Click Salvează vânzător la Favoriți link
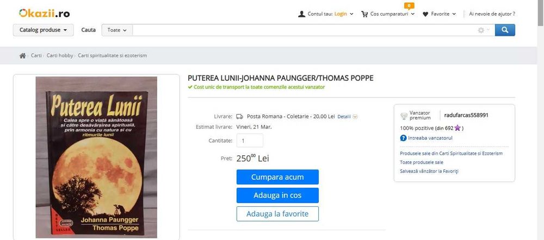This screenshot has height=240, width=544. pos(429,171)
